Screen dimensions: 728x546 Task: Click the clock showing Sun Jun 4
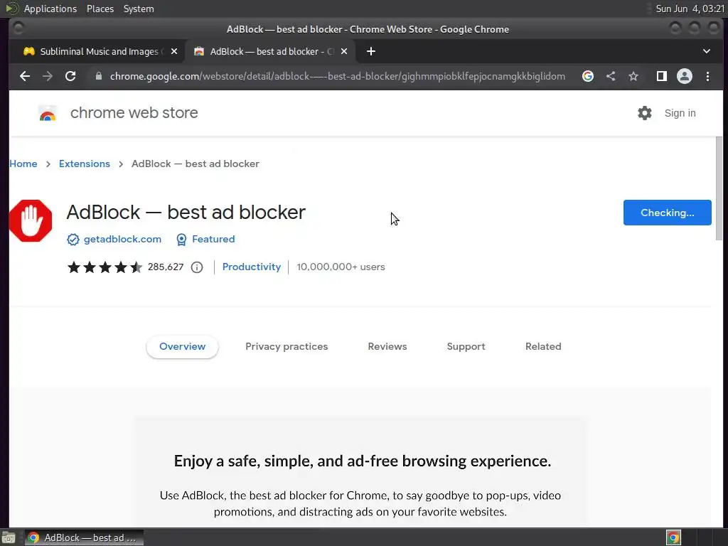(690, 9)
